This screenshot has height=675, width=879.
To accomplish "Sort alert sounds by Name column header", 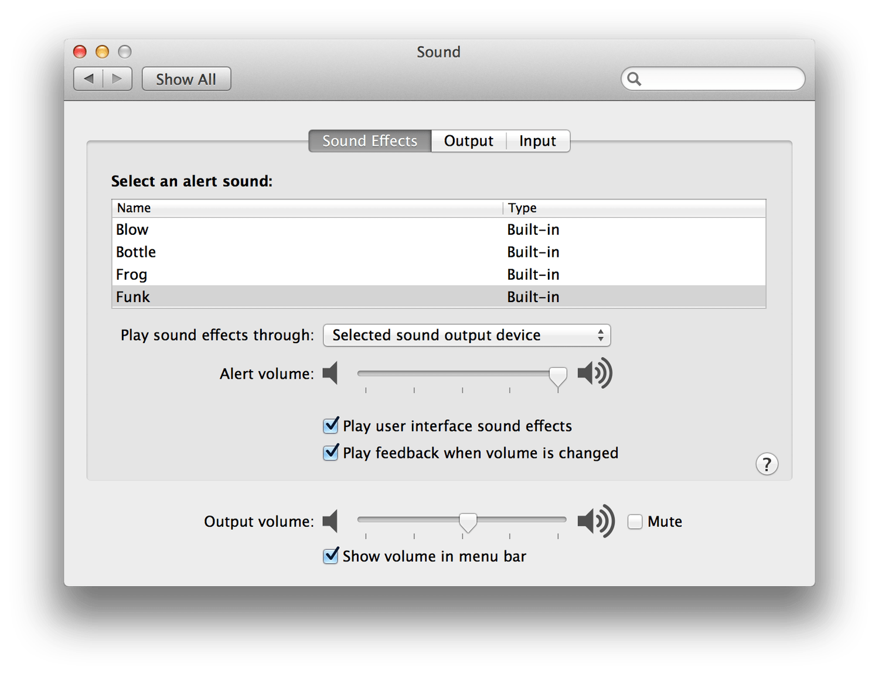I will [x=307, y=208].
